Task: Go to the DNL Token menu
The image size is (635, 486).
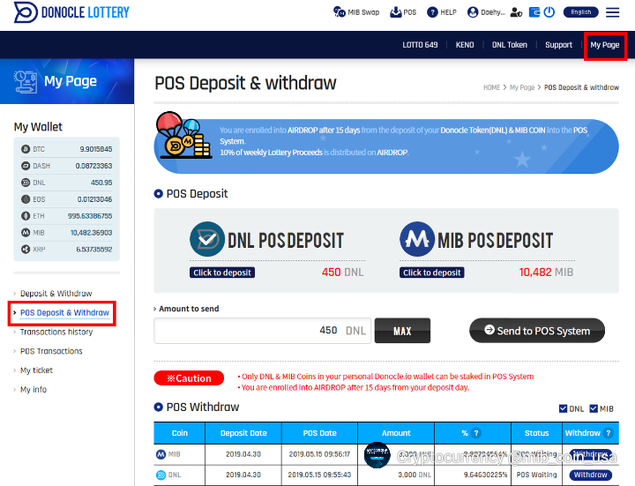Action: click(x=510, y=45)
